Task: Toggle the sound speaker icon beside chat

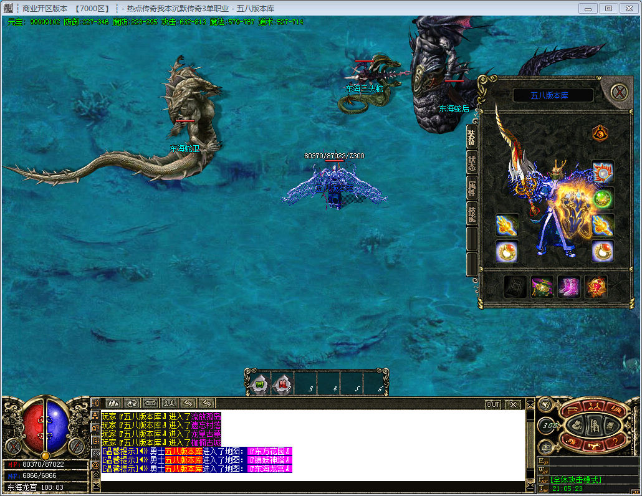Action: click(95, 403)
